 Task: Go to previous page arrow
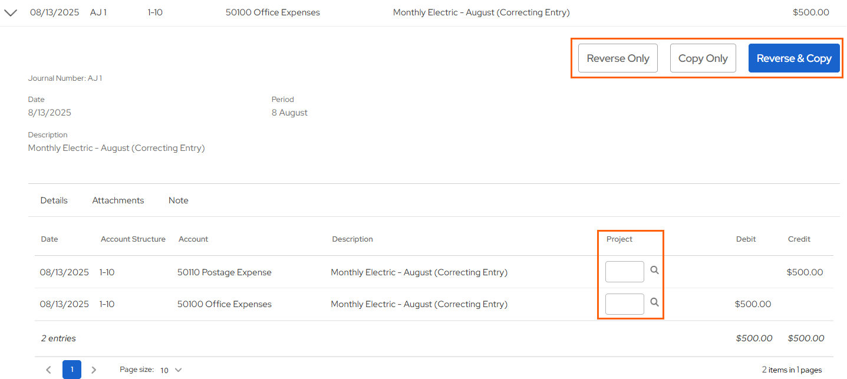49,370
